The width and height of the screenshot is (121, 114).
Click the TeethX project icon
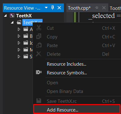coord(12,15)
